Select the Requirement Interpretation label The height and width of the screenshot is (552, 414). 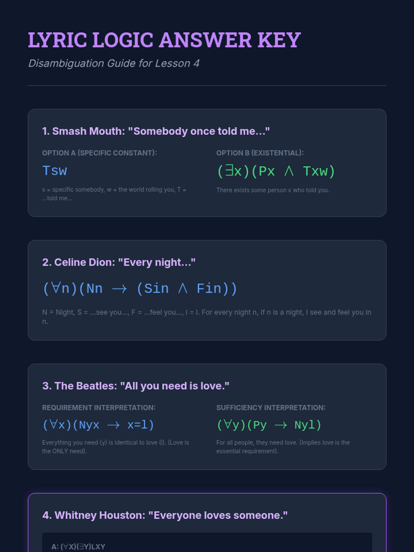[x=99, y=407]
